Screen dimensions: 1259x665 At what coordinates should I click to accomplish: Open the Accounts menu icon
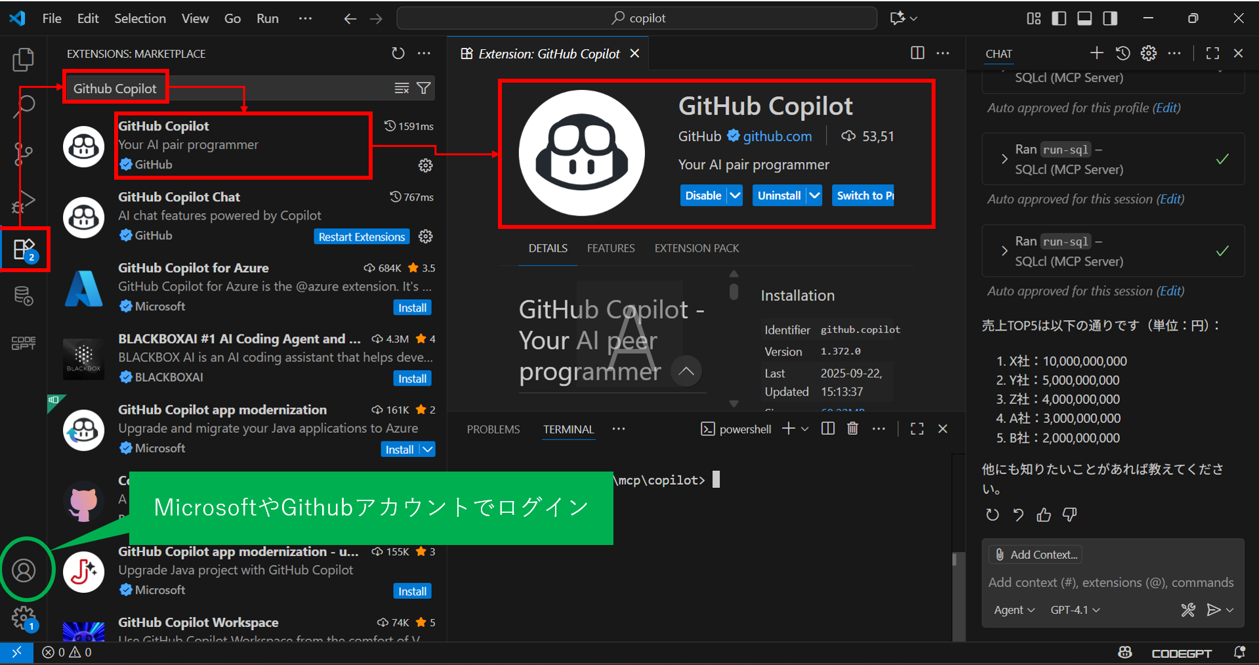[x=24, y=570]
